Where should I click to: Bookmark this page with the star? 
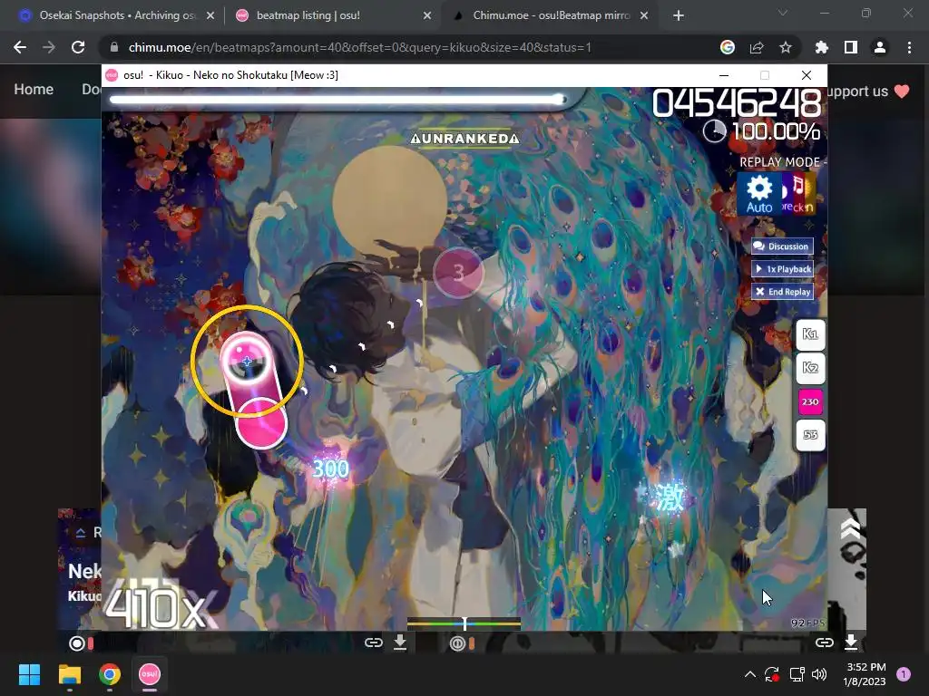tap(786, 47)
